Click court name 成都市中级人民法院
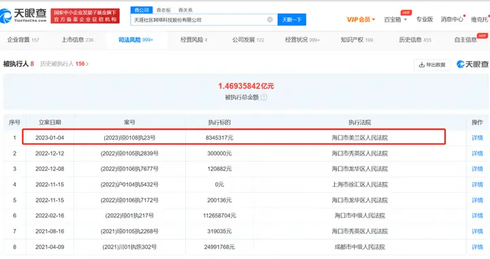The height and width of the screenshot is (259, 490). pyautogui.click(x=360, y=247)
